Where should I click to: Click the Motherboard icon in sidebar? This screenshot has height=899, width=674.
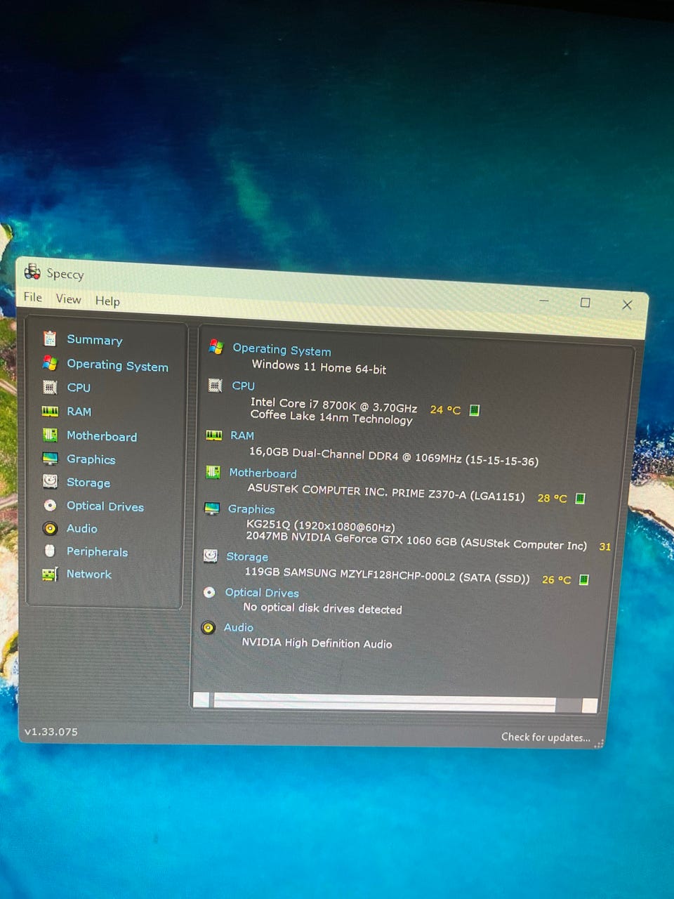(50, 435)
